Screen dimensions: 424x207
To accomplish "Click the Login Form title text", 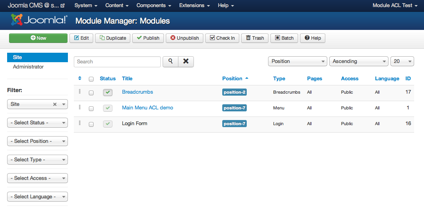I will tap(135, 124).
